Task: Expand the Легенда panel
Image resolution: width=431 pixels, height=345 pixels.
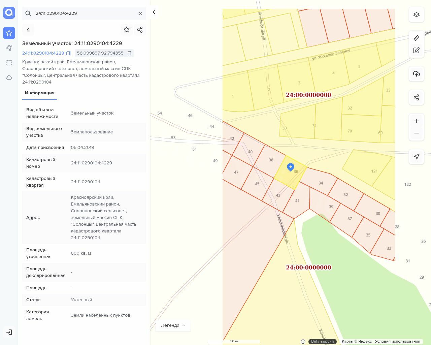Action: pyautogui.click(x=173, y=325)
